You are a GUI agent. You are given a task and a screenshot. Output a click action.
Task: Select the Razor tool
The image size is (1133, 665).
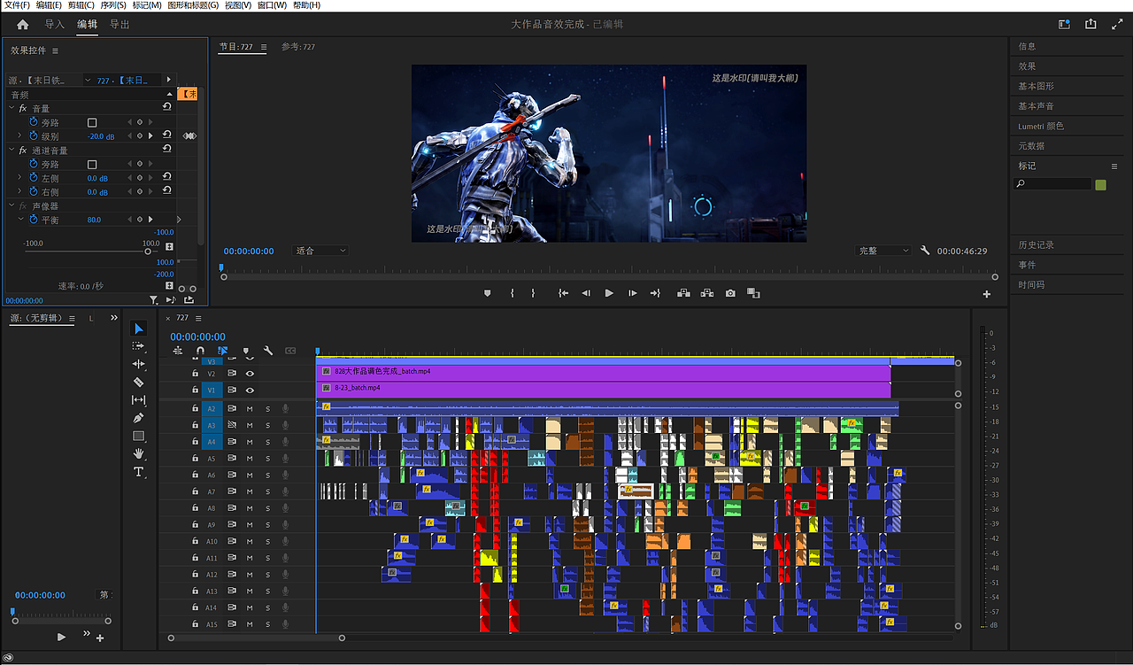(138, 383)
